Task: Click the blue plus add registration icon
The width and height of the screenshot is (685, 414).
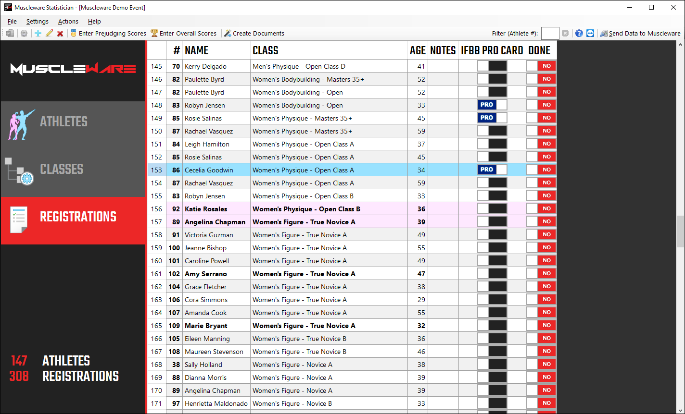Action: 38,33
